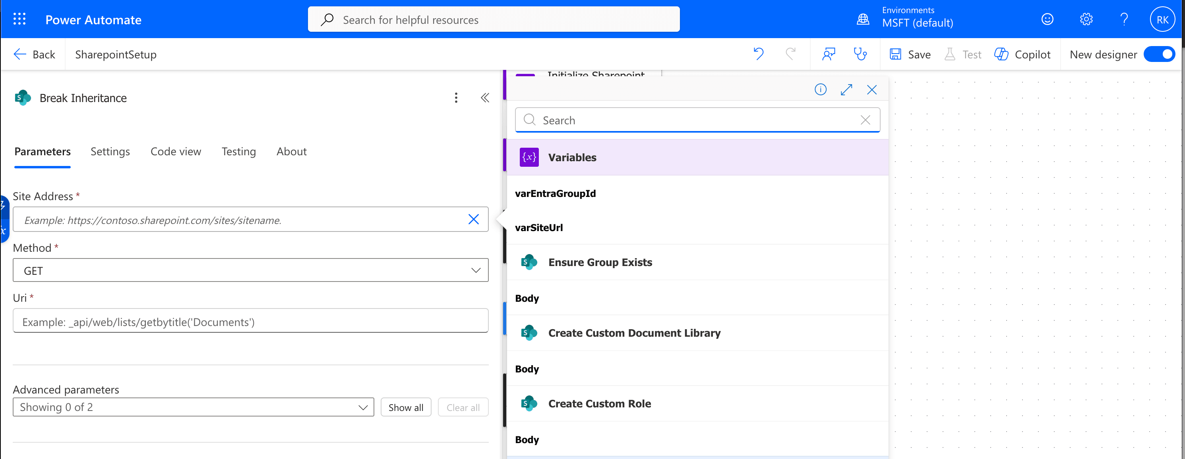Image resolution: width=1185 pixels, height=459 pixels.
Task: Open the Method GET dropdown
Action: point(250,270)
